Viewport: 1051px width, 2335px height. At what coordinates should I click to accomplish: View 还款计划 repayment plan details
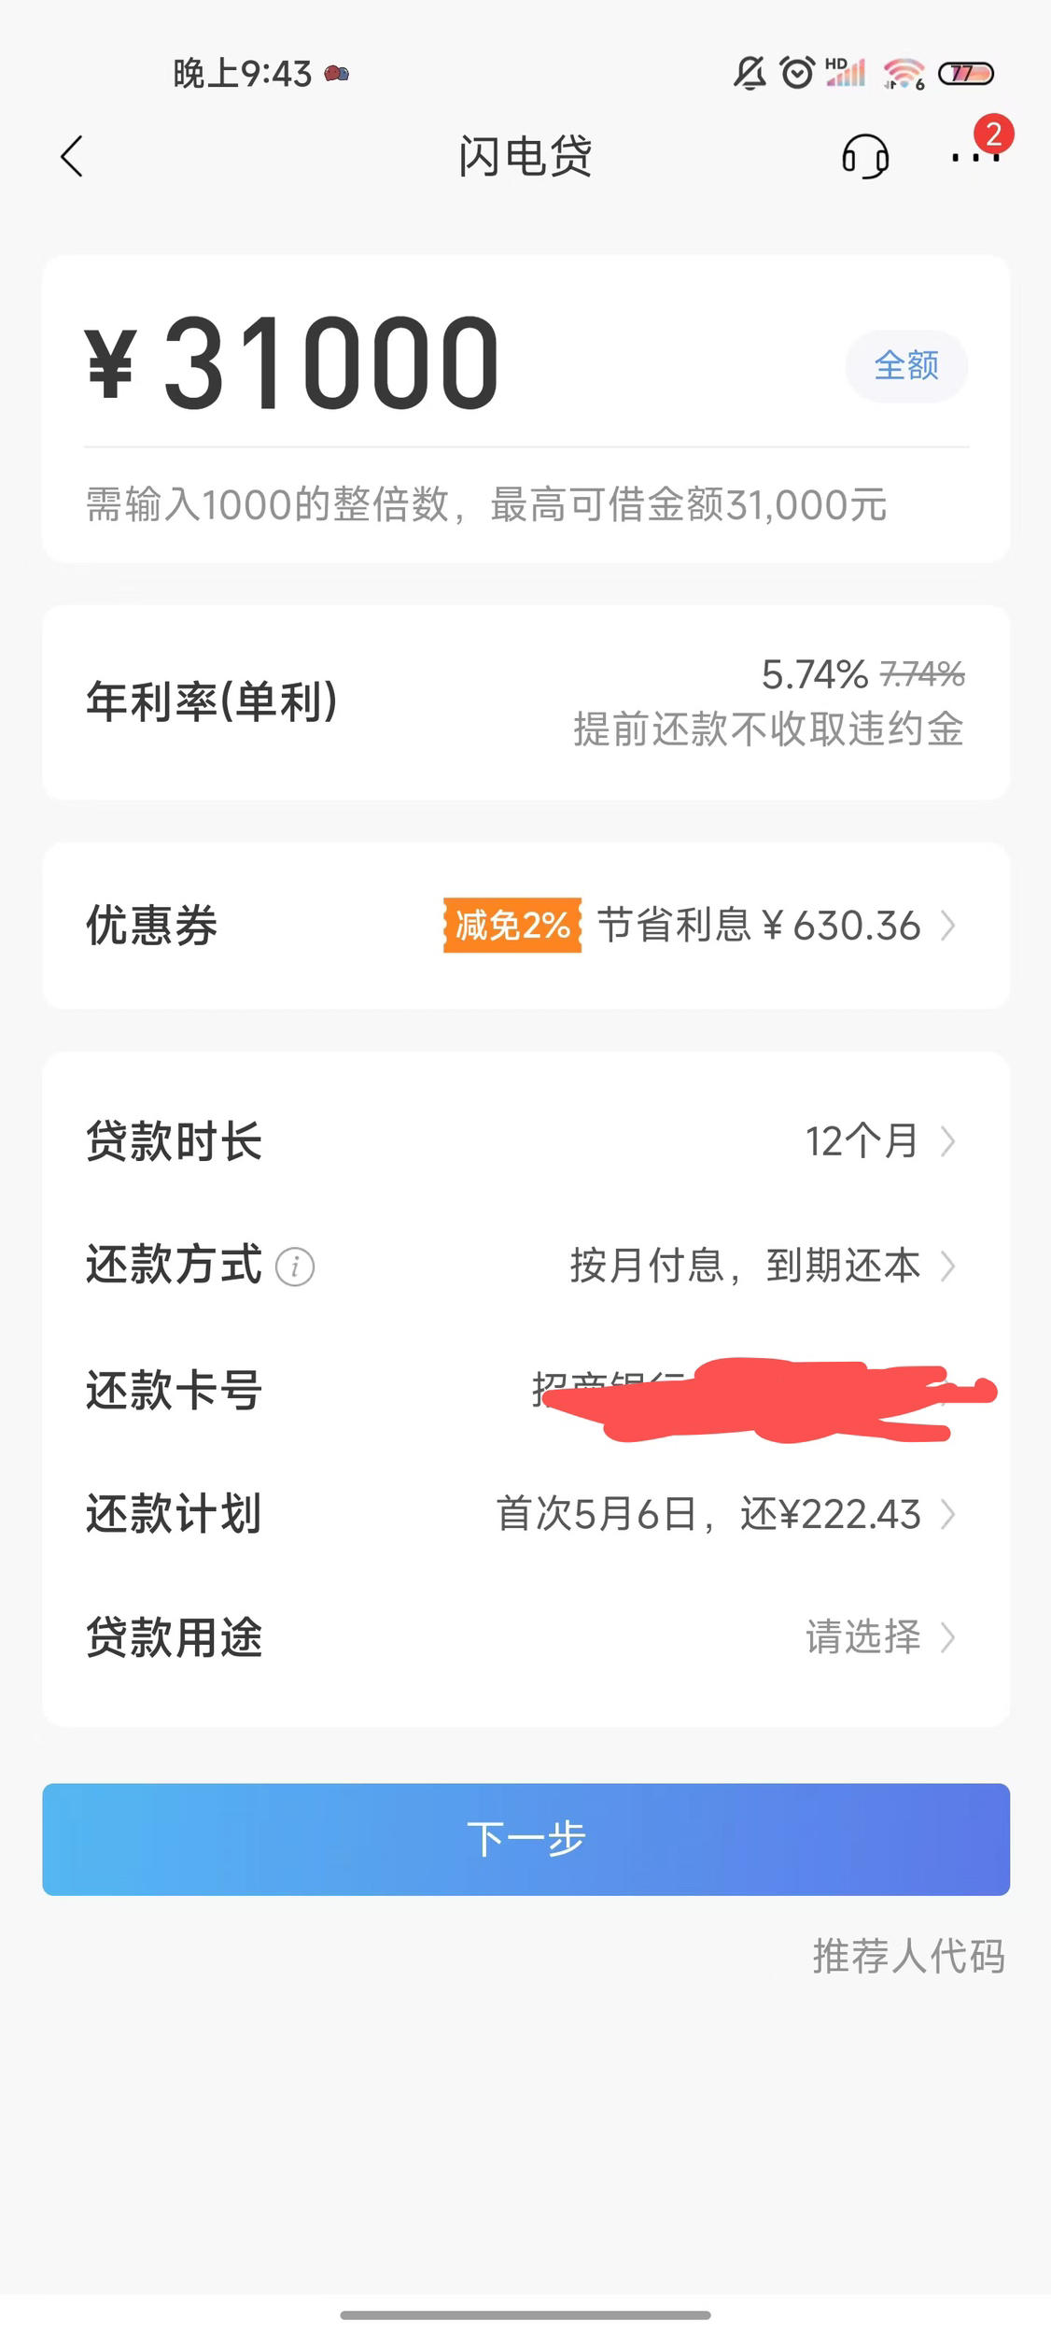click(525, 1514)
